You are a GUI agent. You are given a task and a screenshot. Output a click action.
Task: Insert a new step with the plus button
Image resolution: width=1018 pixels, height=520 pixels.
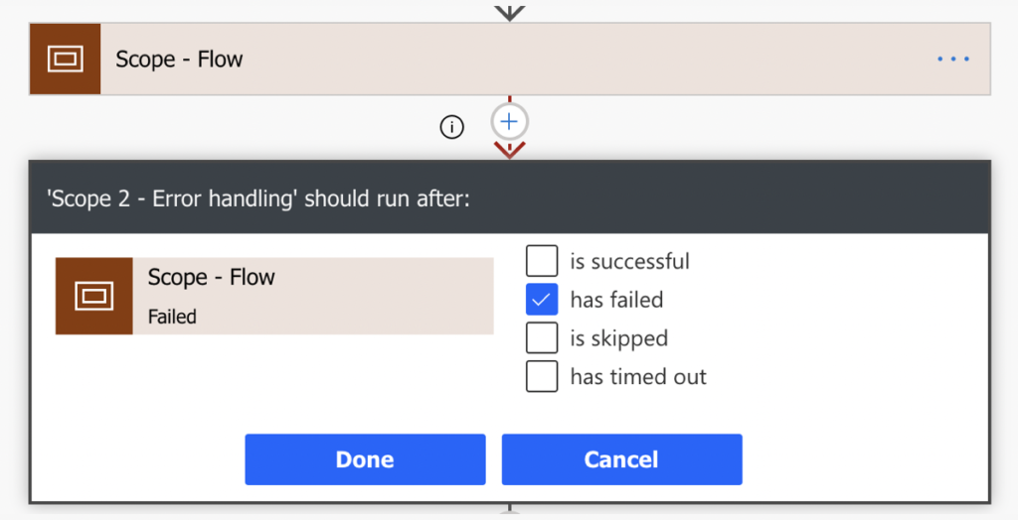click(x=510, y=121)
